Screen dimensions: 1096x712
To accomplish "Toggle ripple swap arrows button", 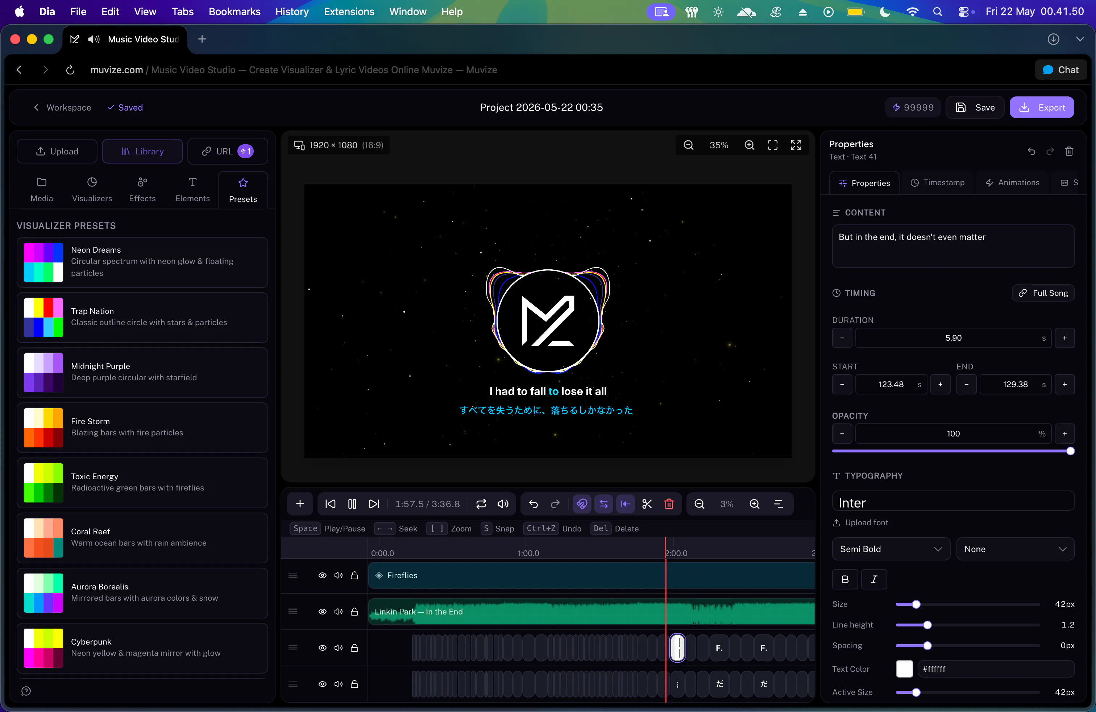I will point(604,504).
